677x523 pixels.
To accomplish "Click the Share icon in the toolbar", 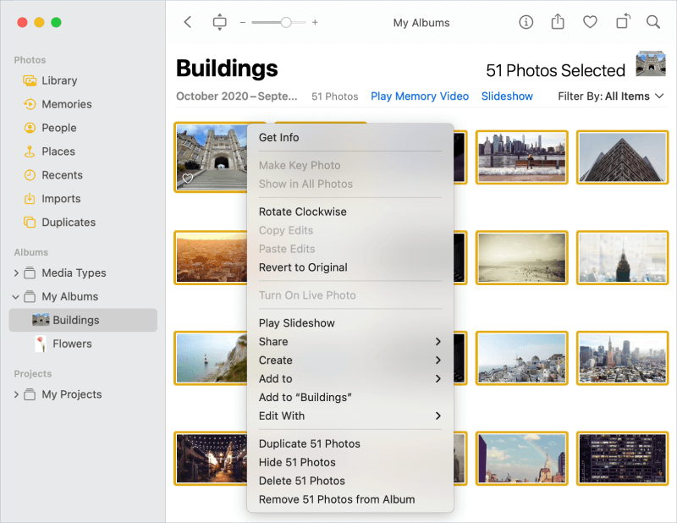I will (x=558, y=22).
